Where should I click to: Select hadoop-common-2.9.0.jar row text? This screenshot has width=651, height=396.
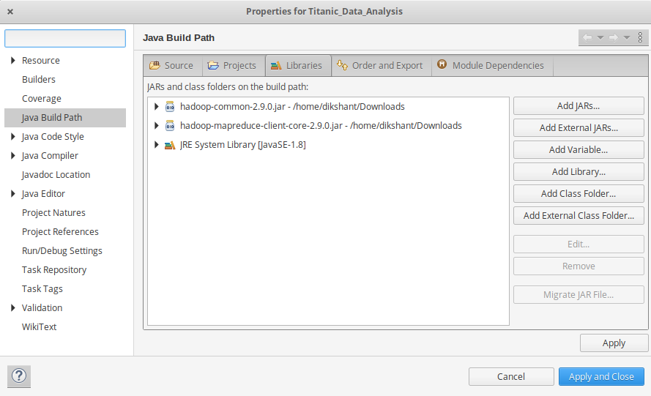tap(292, 107)
